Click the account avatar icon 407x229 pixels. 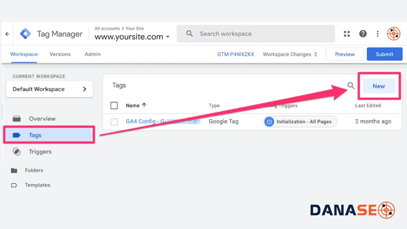click(393, 34)
